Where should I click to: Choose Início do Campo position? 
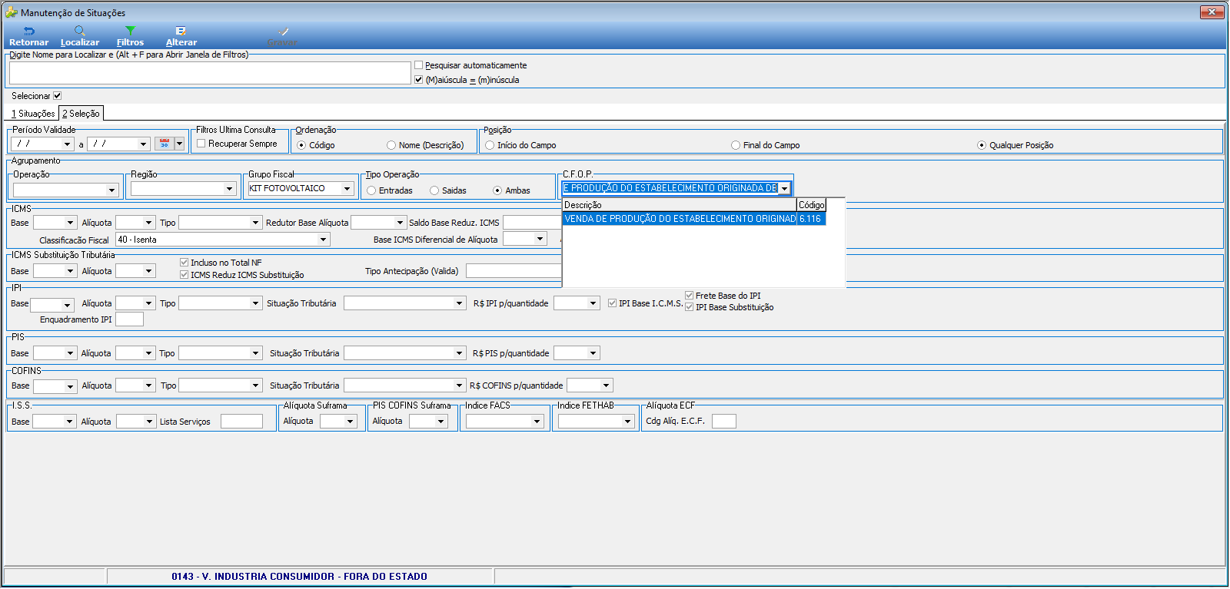click(490, 145)
